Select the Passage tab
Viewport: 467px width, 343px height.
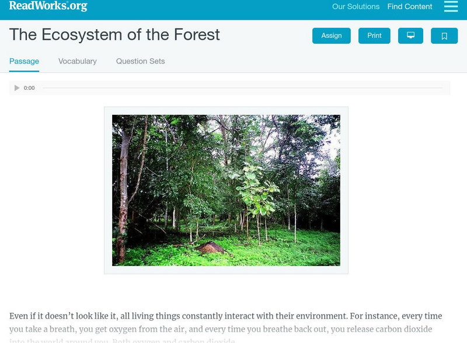coord(24,61)
